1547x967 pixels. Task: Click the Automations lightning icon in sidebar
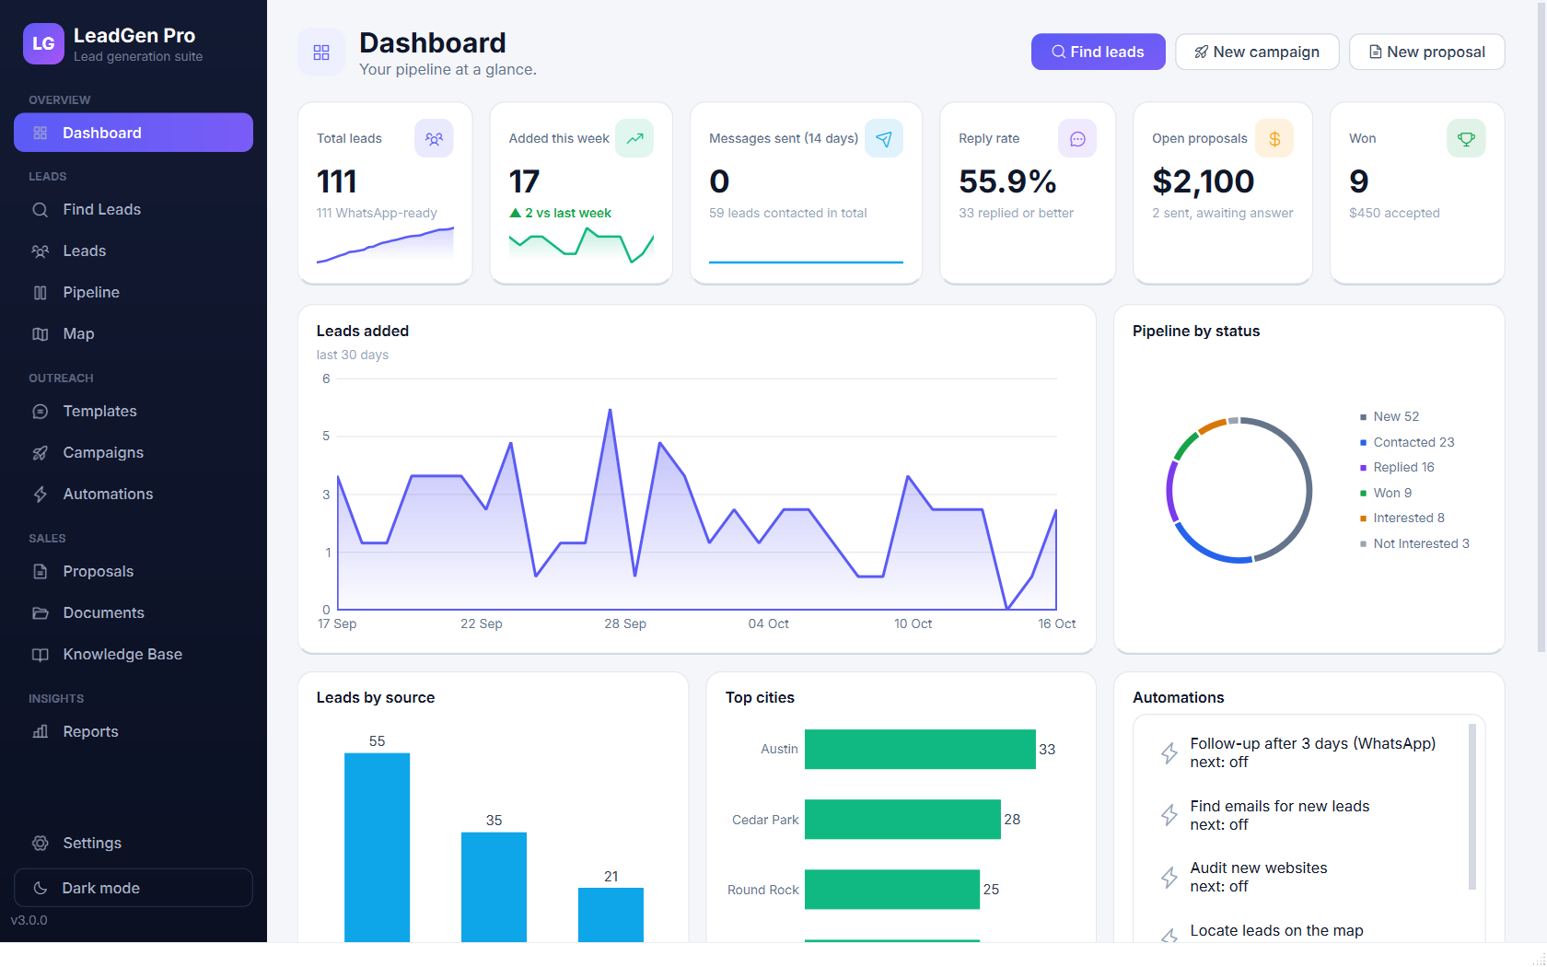pyautogui.click(x=41, y=495)
